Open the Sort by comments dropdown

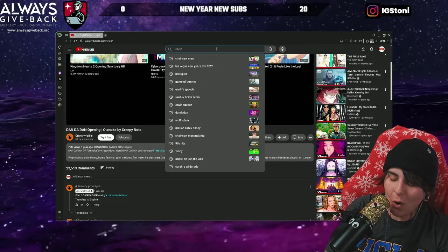(107, 168)
